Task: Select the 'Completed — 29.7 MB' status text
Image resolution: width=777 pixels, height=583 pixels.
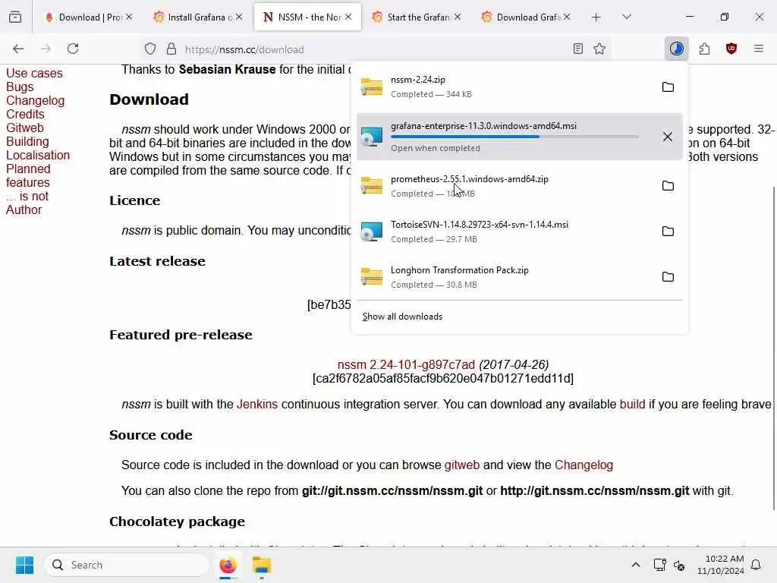Action: pos(434,239)
